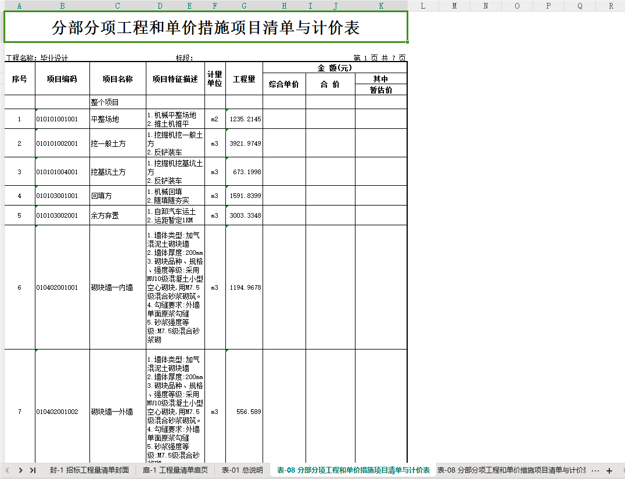Viewport: 625px width, 479px height.
Task: Select the 回填方 item name cell
Action: point(117,196)
